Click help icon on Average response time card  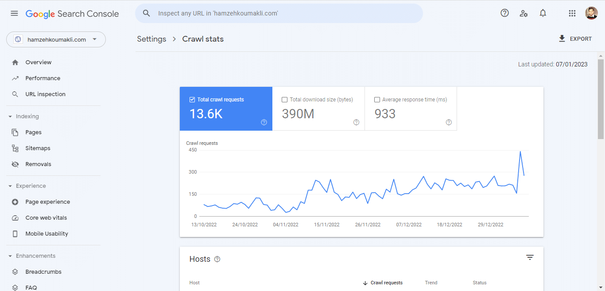[x=449, y=122]
